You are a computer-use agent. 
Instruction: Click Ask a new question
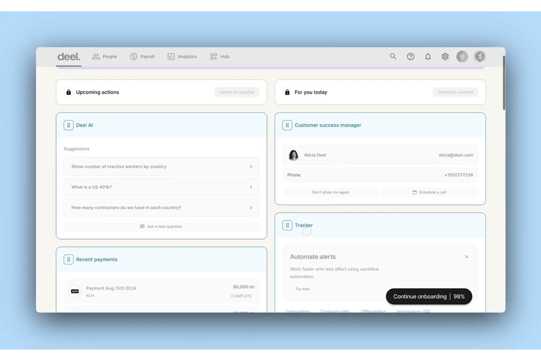(161, 226)
